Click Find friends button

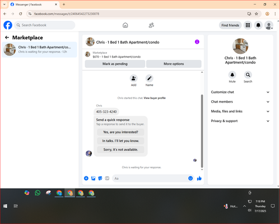click(230, 25)
